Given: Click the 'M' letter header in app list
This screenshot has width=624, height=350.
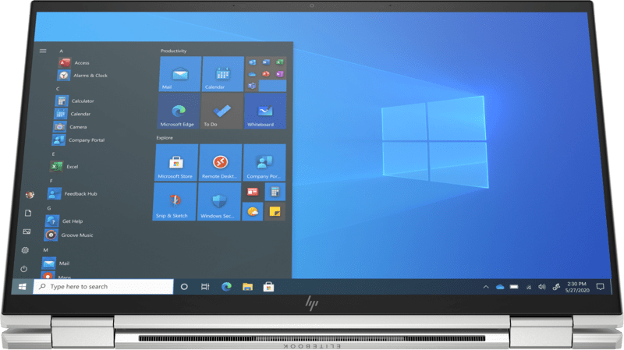Looking at the screenshot, I should coord(46,250).
